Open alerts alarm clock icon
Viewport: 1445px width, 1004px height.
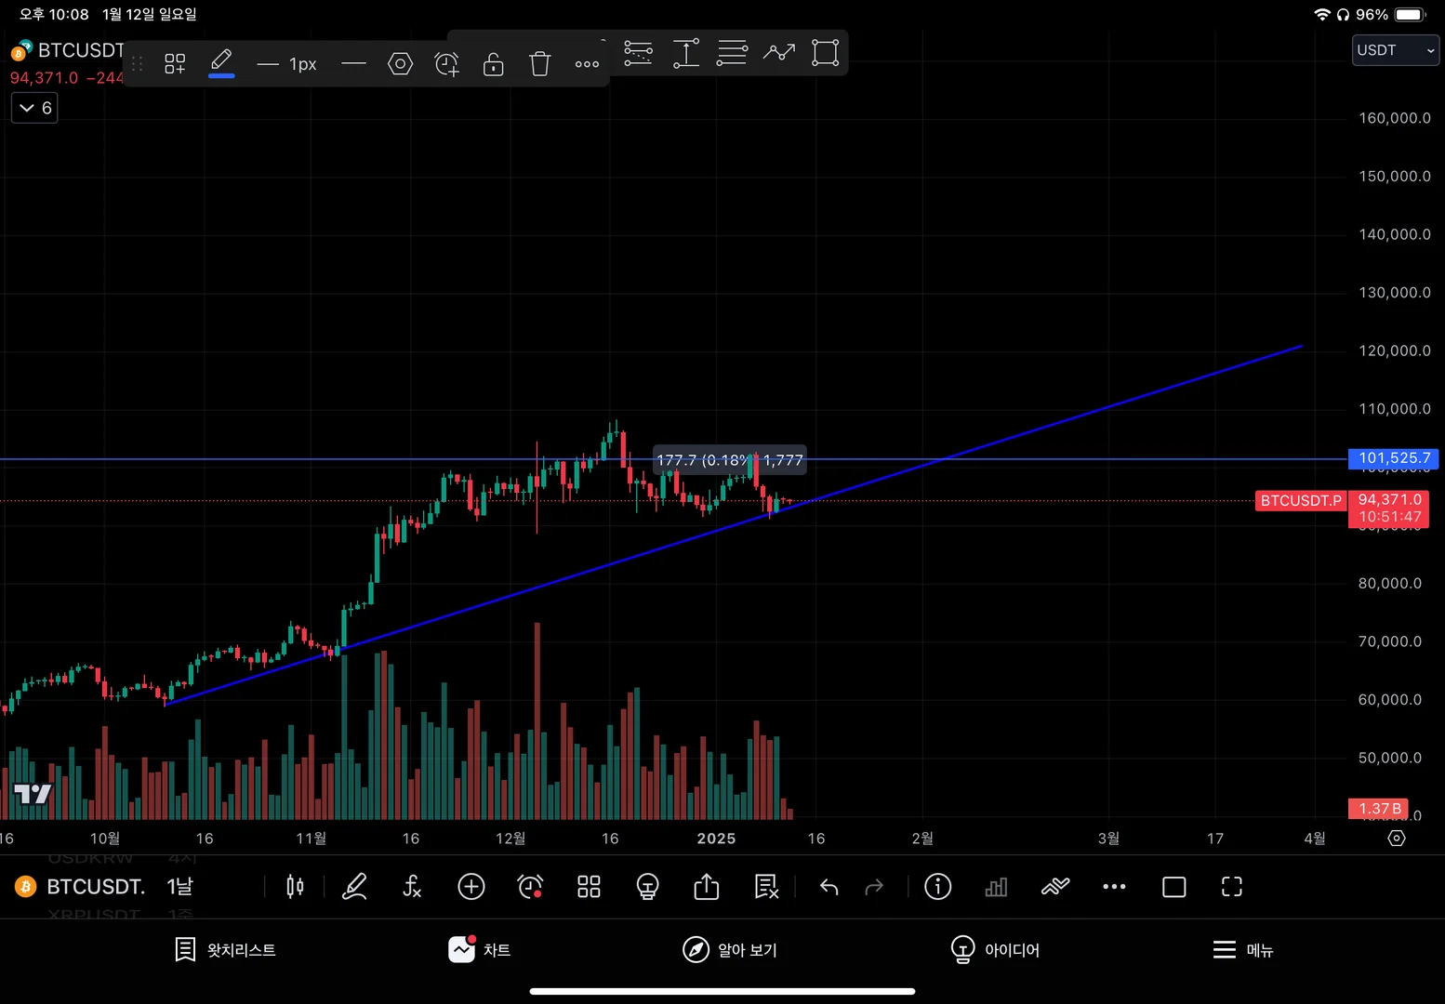[530, 887]
